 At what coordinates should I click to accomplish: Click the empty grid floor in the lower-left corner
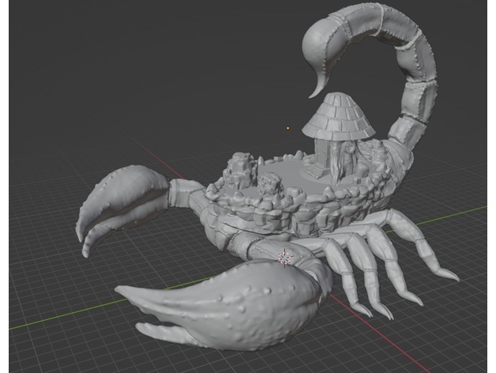(x=47, y=348)
